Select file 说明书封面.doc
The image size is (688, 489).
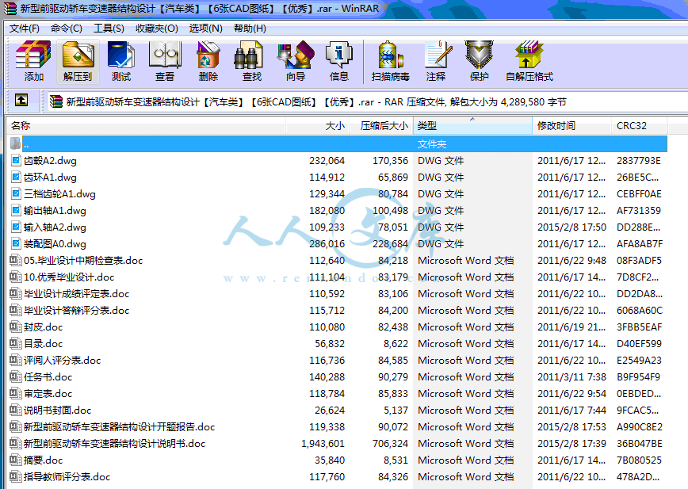[x=58, y=411]
